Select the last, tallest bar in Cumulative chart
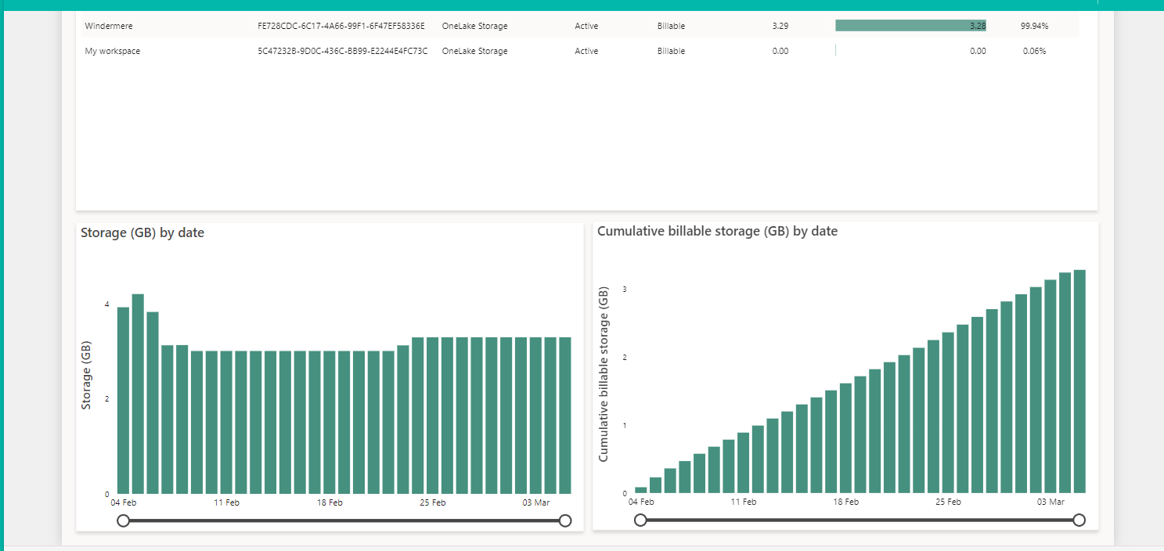1164x551 pixels. click(x=1079, y=381)
